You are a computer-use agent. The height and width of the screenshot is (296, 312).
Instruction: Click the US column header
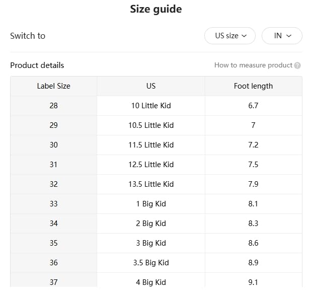(x=151, y=86)
